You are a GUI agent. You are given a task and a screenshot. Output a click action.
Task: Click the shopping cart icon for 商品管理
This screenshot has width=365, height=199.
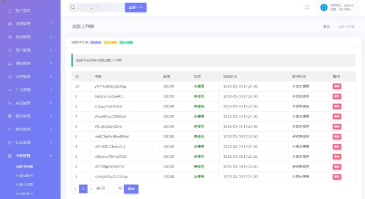[10, 103]
